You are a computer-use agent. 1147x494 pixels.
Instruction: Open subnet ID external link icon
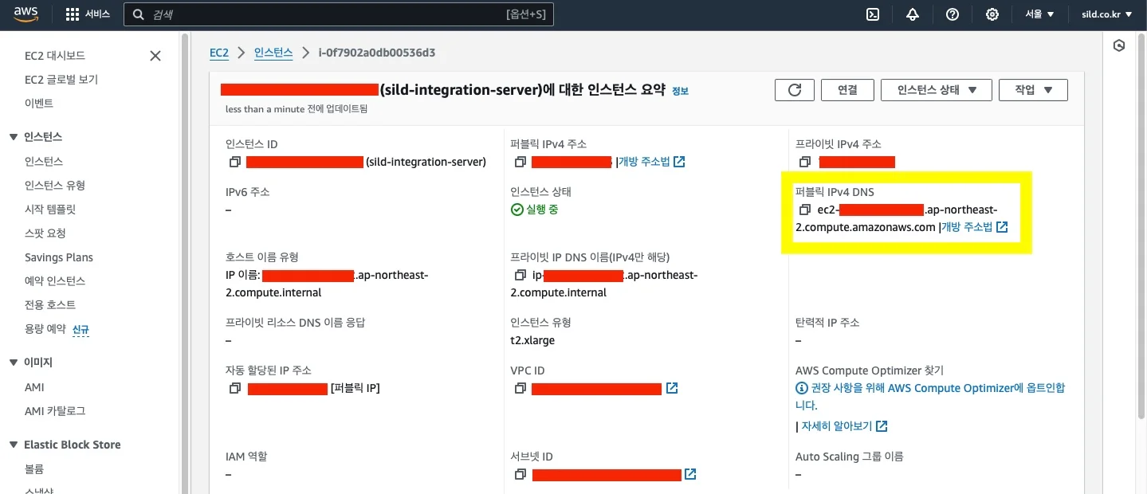click(x=690, y=474)
